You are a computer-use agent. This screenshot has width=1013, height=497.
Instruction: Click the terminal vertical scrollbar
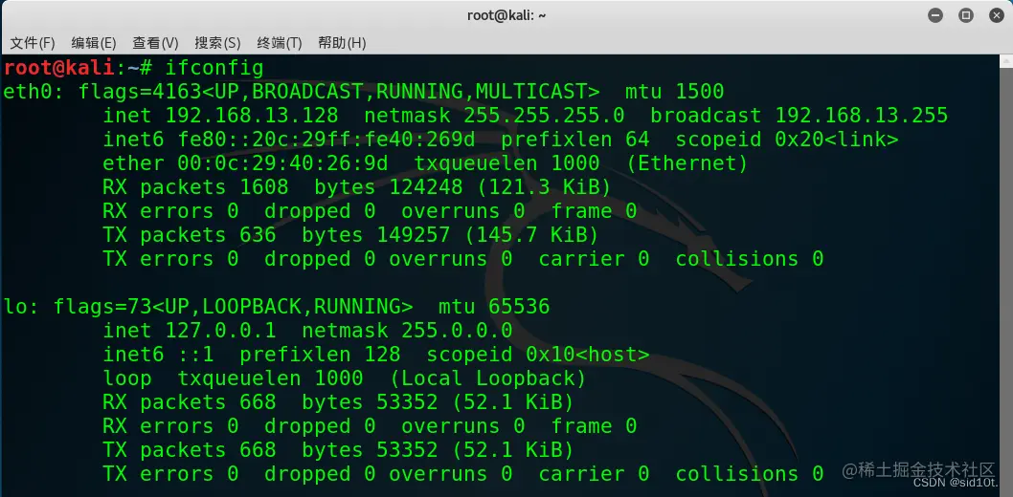[1006, 275]
